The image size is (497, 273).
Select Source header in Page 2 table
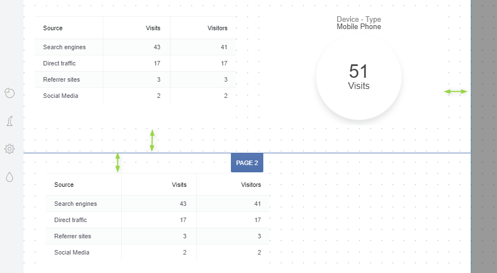coord(64,185)
